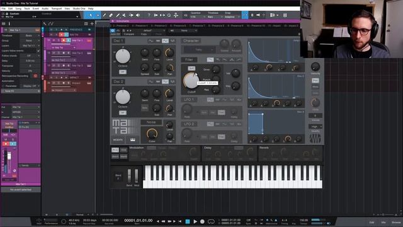Open the Layers dropdown in inspector
Screen dimensions: 403x227
(30, 45)
